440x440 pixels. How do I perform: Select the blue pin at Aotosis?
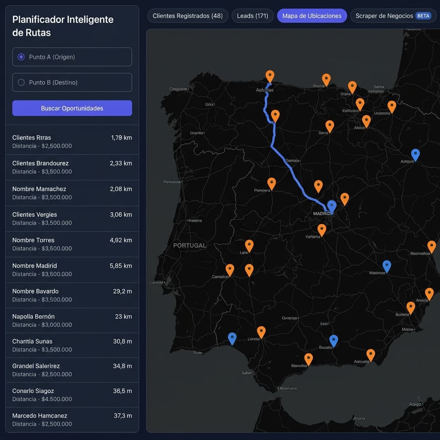point(416,156)
